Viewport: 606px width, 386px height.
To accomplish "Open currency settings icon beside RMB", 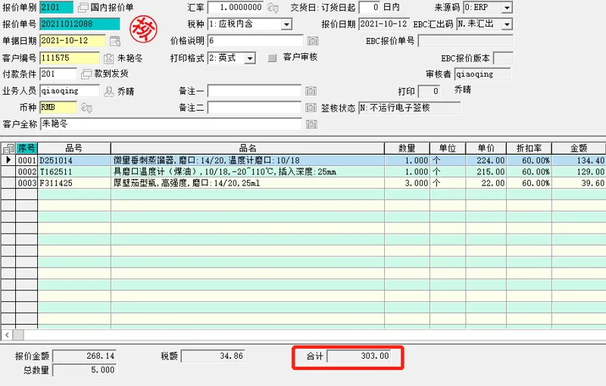I will [86, 108].
